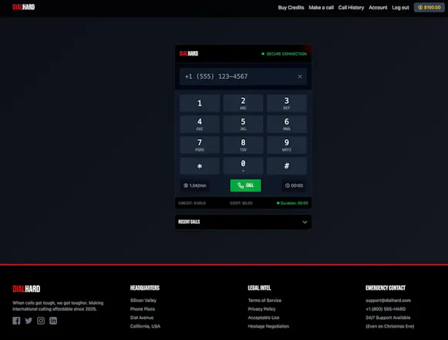Click the Headquarters footer heading
This screenshot has height=340, width=448.
point(145,288)
